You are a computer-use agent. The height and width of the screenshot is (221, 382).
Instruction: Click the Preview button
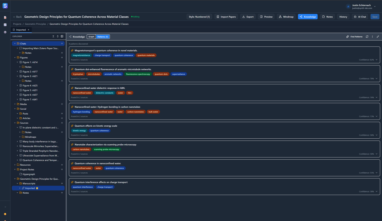pos(266,17)
